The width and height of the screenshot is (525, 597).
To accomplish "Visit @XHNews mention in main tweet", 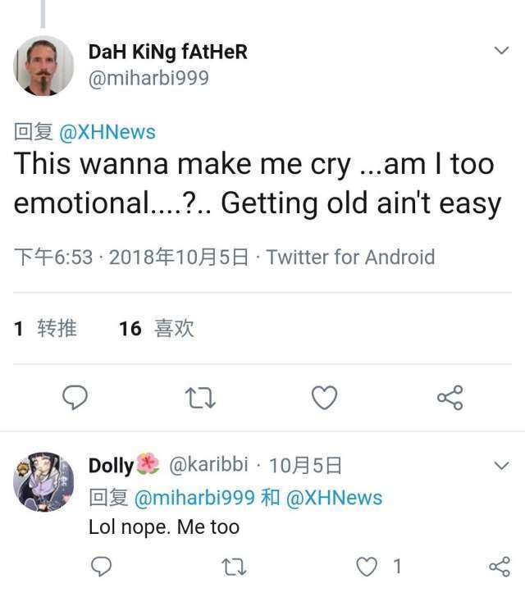I will pos(107,132).
